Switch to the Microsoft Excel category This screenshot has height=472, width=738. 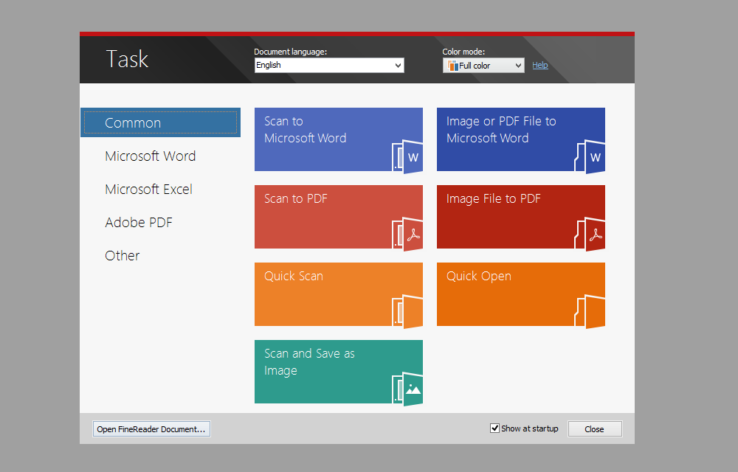pos(149,189)
